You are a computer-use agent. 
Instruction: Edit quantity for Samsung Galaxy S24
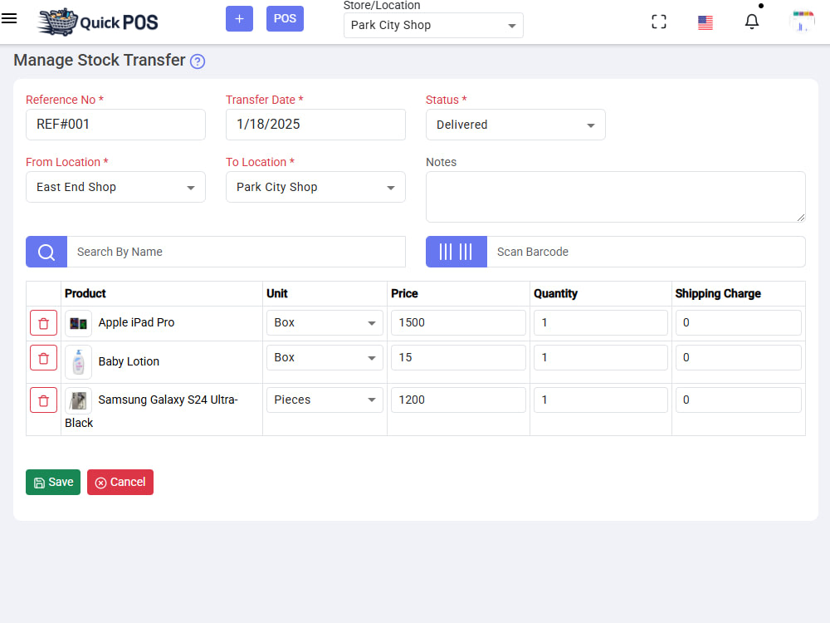click(x=601, y=400)
